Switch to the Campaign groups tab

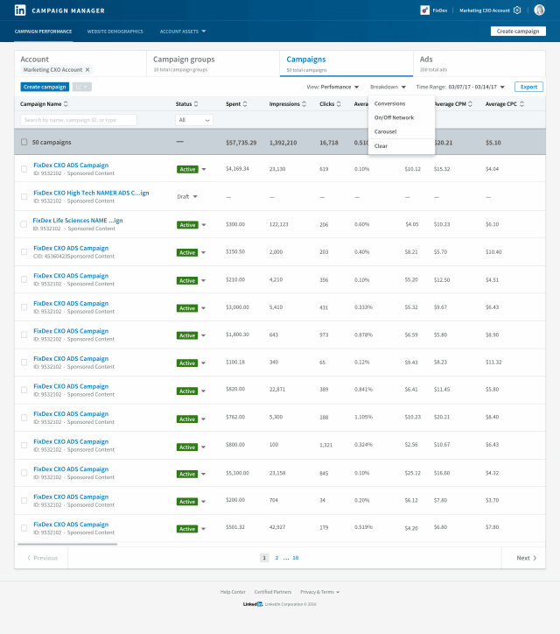213,63
